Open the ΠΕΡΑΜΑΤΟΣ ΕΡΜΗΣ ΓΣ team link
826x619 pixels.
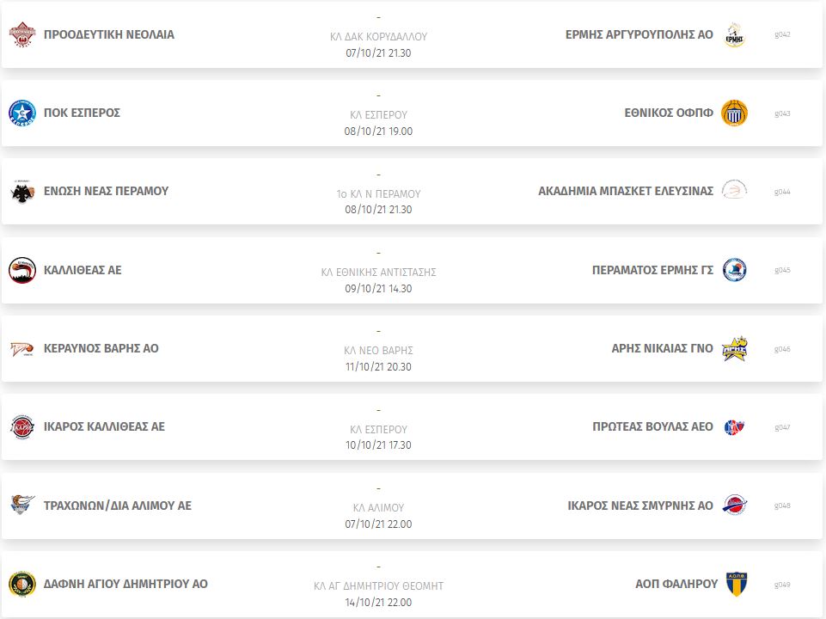(x=652, y=270)
